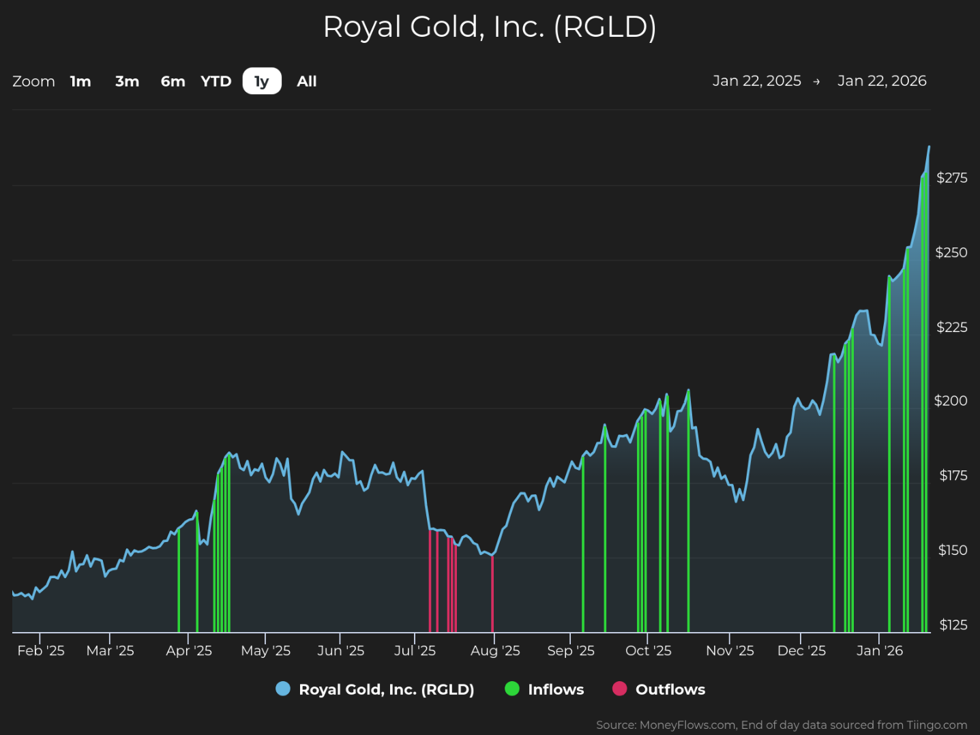Show the All time range
The width and height of the screenshot is (980, 735).
pyautogui.click(x=307, y=81)
